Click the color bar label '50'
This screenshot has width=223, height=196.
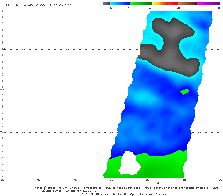pyautogui.click(x=178, y=8)
